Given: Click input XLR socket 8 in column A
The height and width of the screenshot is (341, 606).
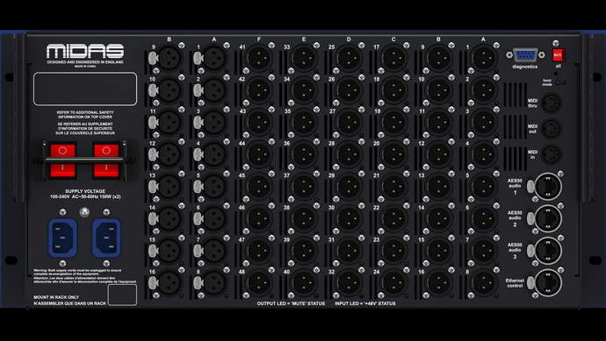Looking at the screenshot, I should pyautogui.click(x=213, y=283).
